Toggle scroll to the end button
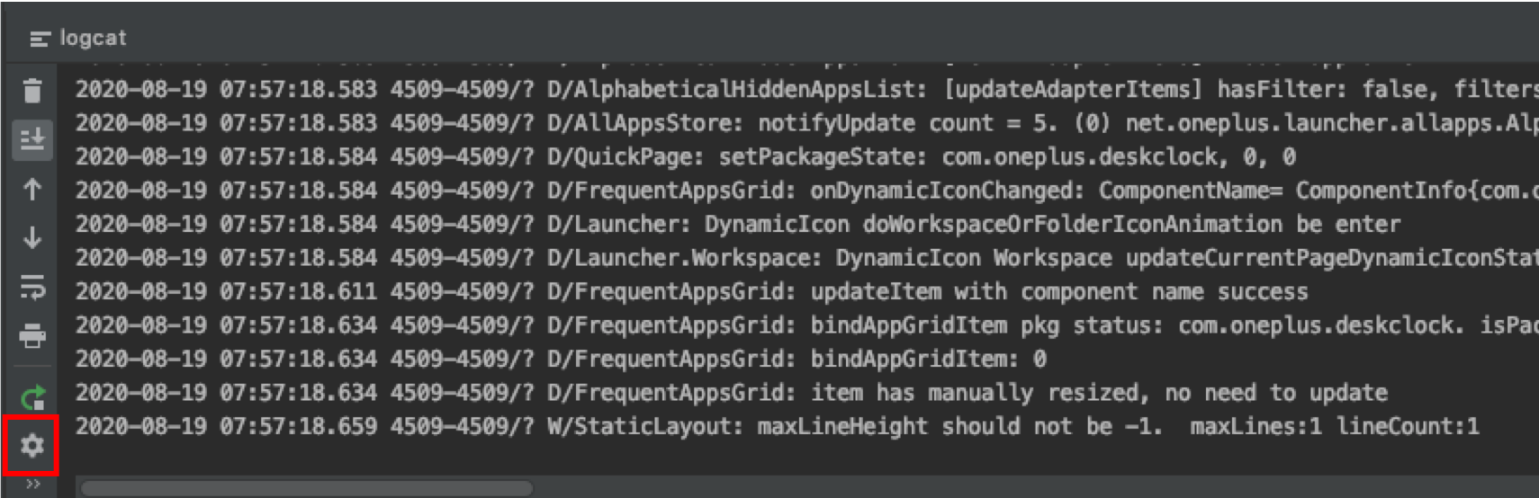The width and height of the screenshot is (1539, 498). point(32,139)
